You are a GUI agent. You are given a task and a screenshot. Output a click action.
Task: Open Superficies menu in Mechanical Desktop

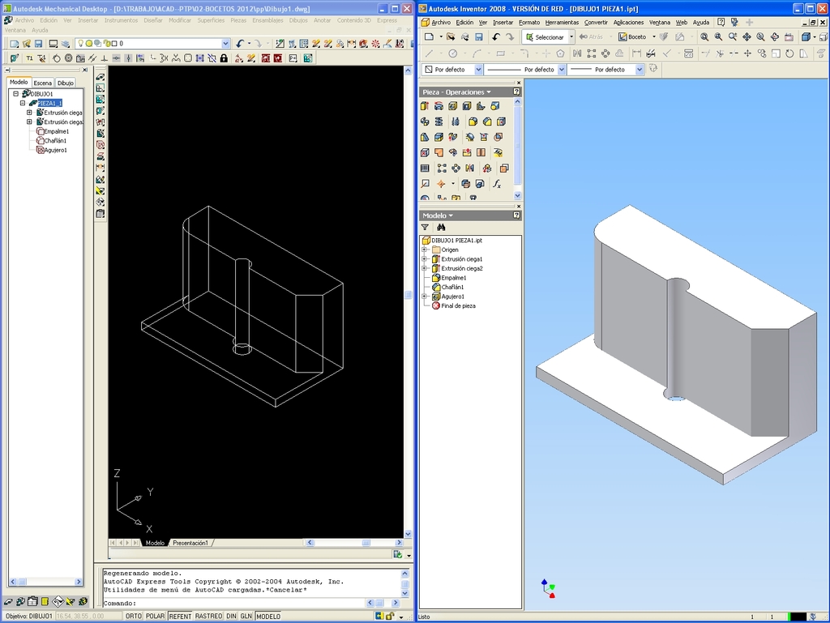click(211, 20)
